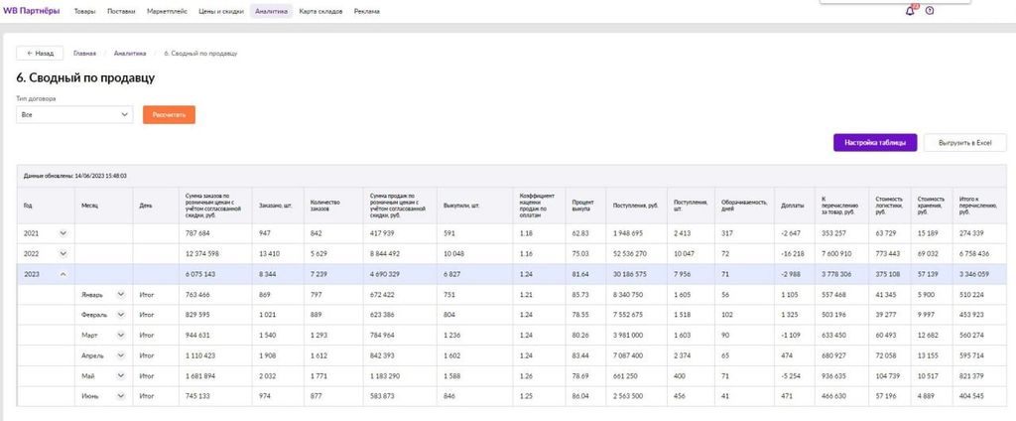Click the Данные обновлены timestamp text

[74, 175]
